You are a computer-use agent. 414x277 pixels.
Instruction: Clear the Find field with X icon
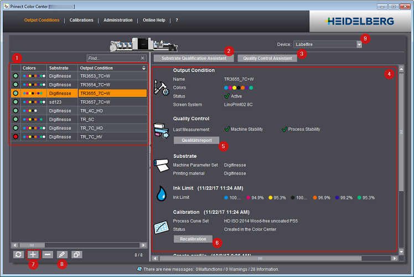(143, 58)
